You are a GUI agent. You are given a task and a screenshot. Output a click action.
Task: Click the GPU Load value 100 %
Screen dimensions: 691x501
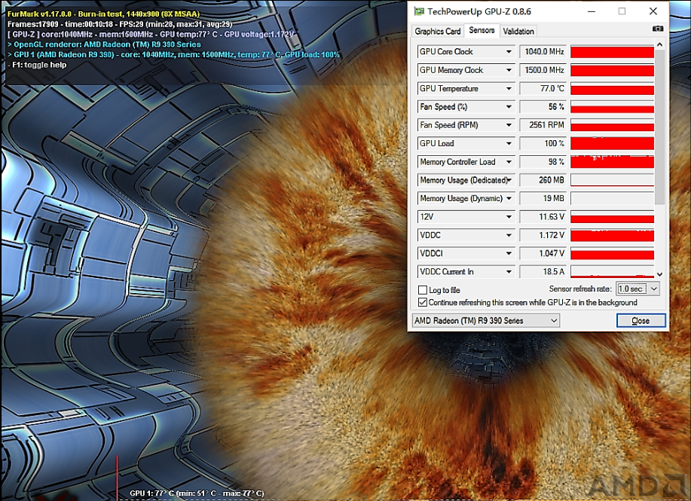[x=543, y=144]
